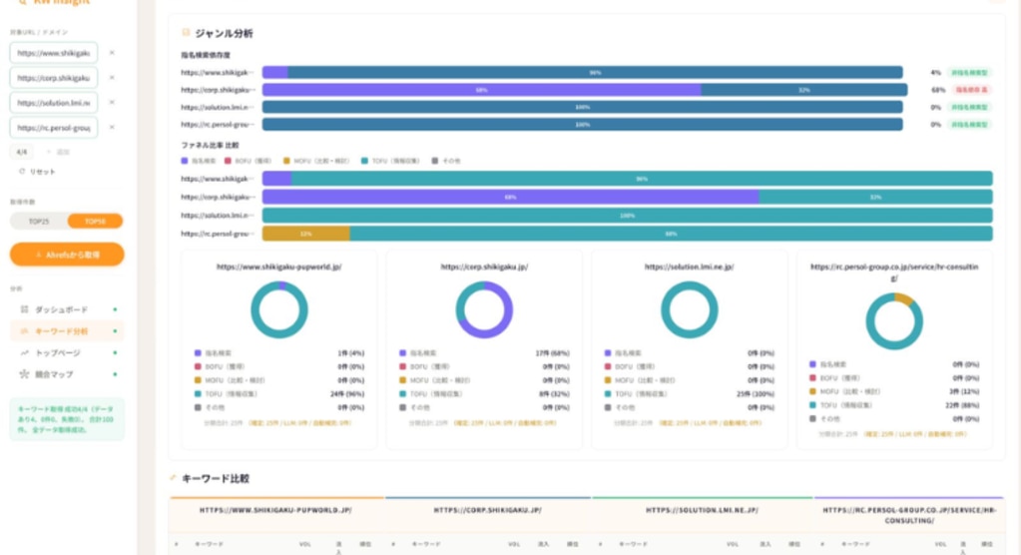
Task: Remove the www.shikigaku URL entry with X
Action: [x=112, y=53]
